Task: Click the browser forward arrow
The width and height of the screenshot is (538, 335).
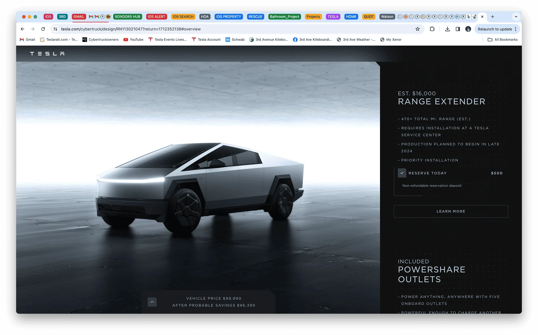Action: (x=33, y=29)
